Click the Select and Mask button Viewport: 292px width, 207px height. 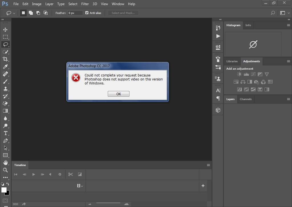coord(123,13)
